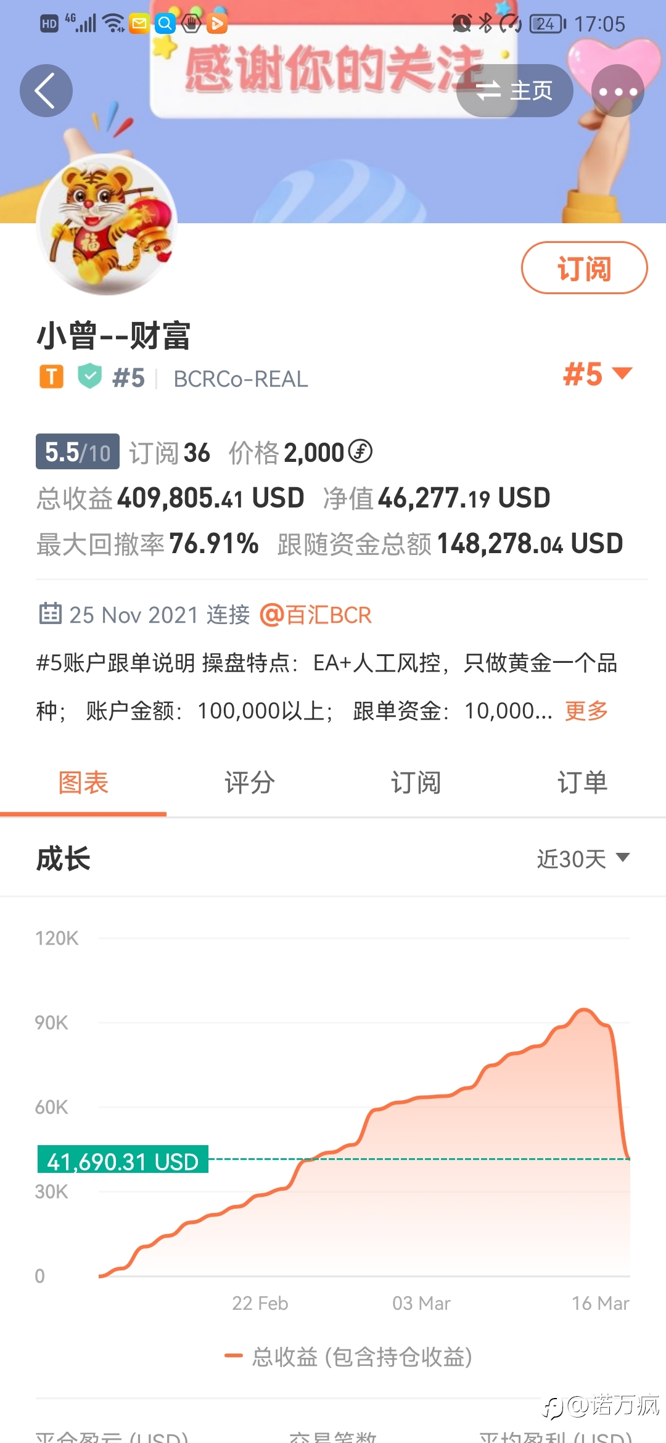
Task: Open the three-dots more options menu
Action: click(618, 91)
